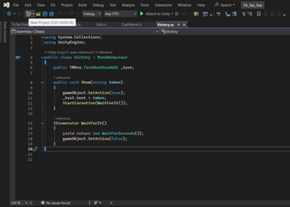Click the Visual Studio logo icon

pos(6,5)
